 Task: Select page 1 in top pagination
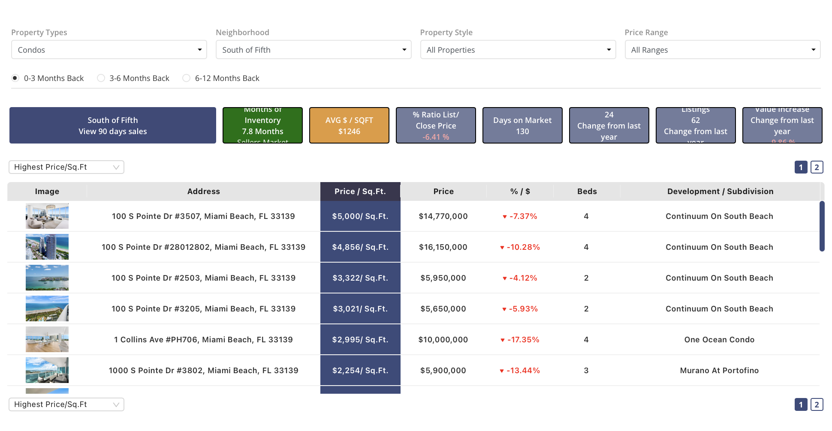coord(801,167)
